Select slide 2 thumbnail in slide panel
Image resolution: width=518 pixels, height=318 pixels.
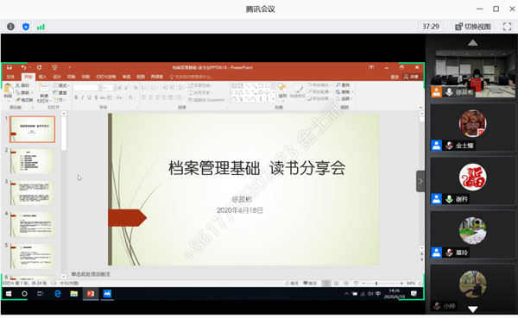click(x=32, y=161)
